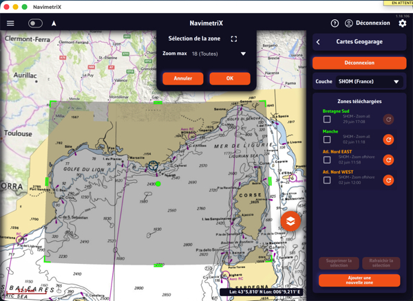This screenshot has height=301, width=413.
Task: Click the user account avatar icon
Action: coord(349,23)
